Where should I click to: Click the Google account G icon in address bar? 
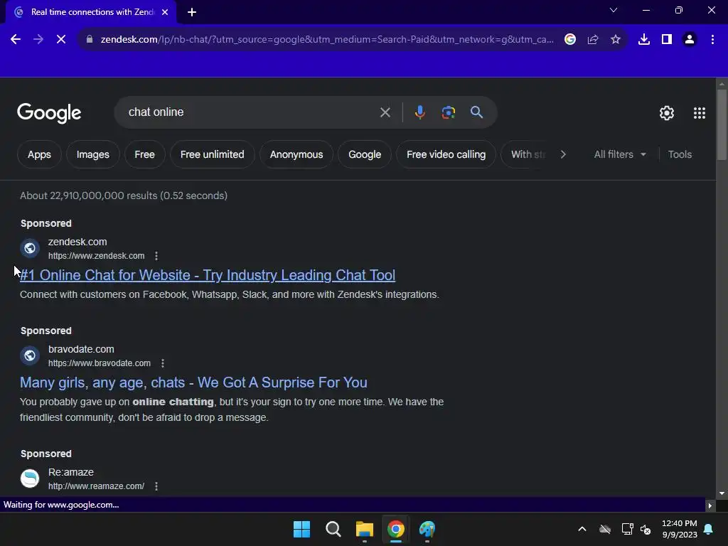pyautogui.click(x=570, y=40)
